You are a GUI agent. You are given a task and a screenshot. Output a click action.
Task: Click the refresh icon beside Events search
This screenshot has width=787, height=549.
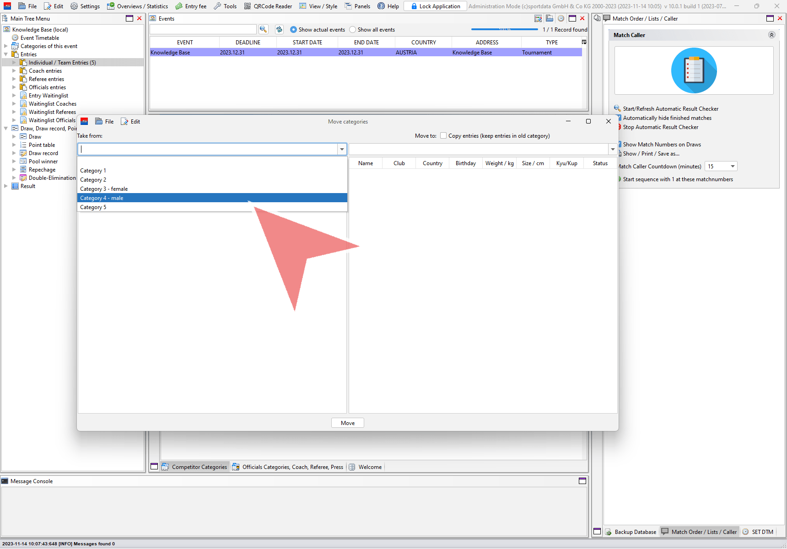279,29
